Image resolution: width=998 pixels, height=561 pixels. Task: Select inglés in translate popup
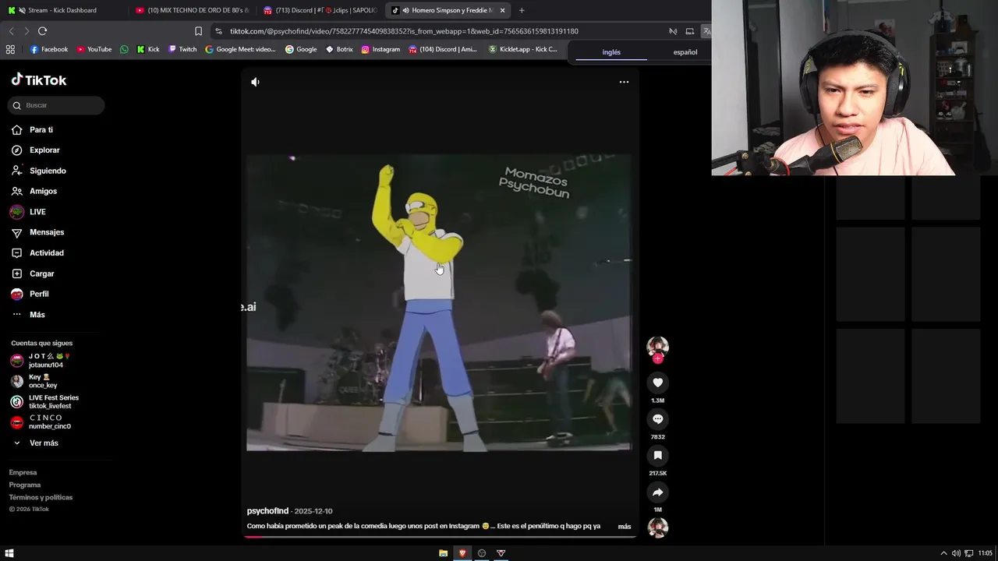(611, 52)
